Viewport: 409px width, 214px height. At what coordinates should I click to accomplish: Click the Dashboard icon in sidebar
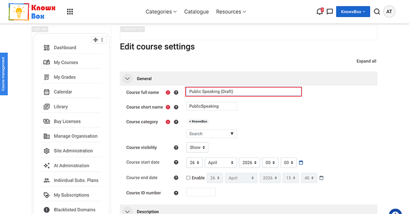point(47,48)
